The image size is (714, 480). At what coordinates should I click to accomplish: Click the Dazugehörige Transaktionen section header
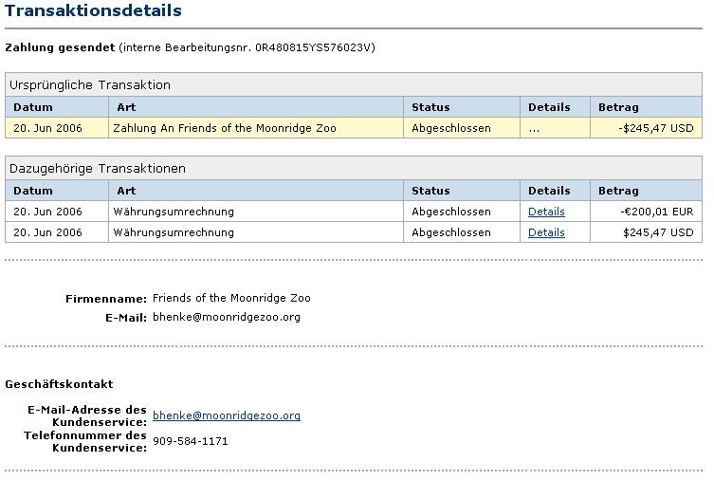click(x=98, y=168)
